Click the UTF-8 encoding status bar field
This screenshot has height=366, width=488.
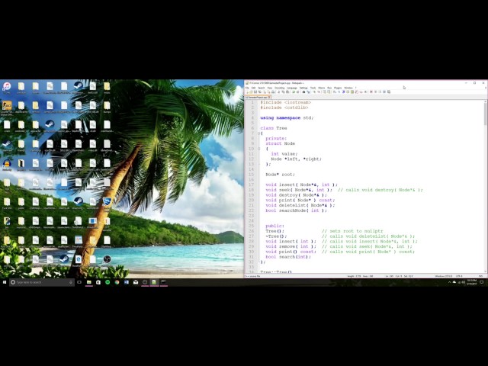tap(459, 276)
